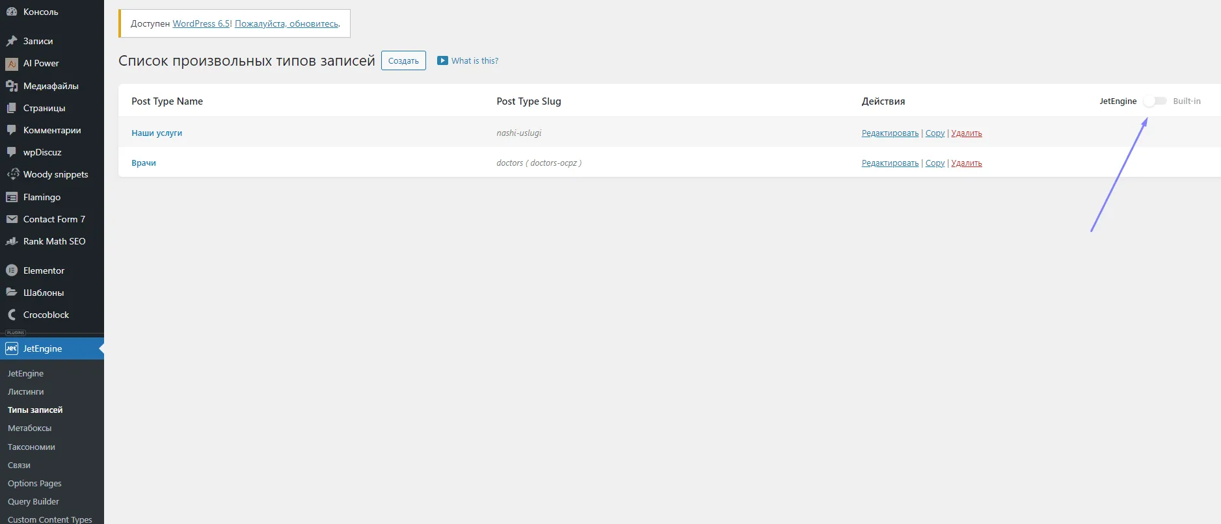The image size is (1221, 524).
Task: Open the What is this? link
Action: pyautogui.click(x=475, y=60)
